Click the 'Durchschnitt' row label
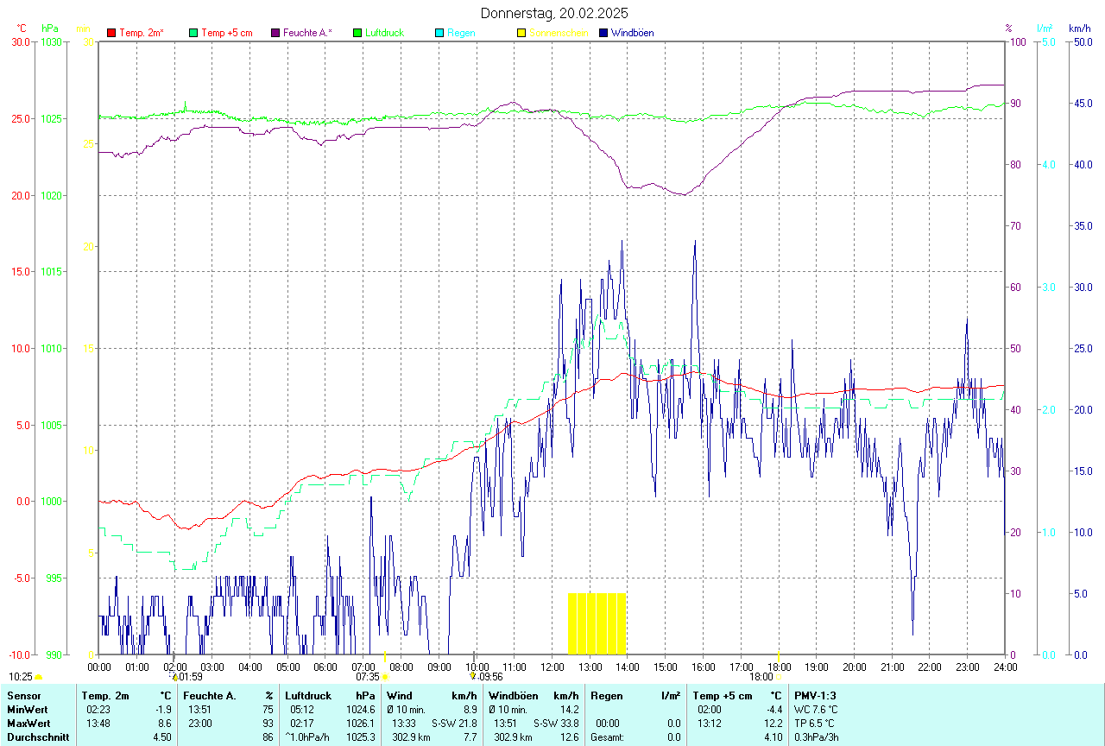Image resolution: width=1105 pixels, height=746 pixels. pyautogui.click(x=37, y=737)
